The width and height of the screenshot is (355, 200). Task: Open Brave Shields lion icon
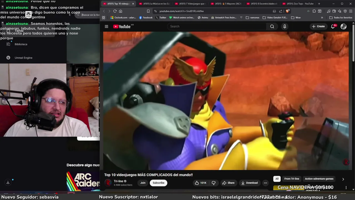287,11
